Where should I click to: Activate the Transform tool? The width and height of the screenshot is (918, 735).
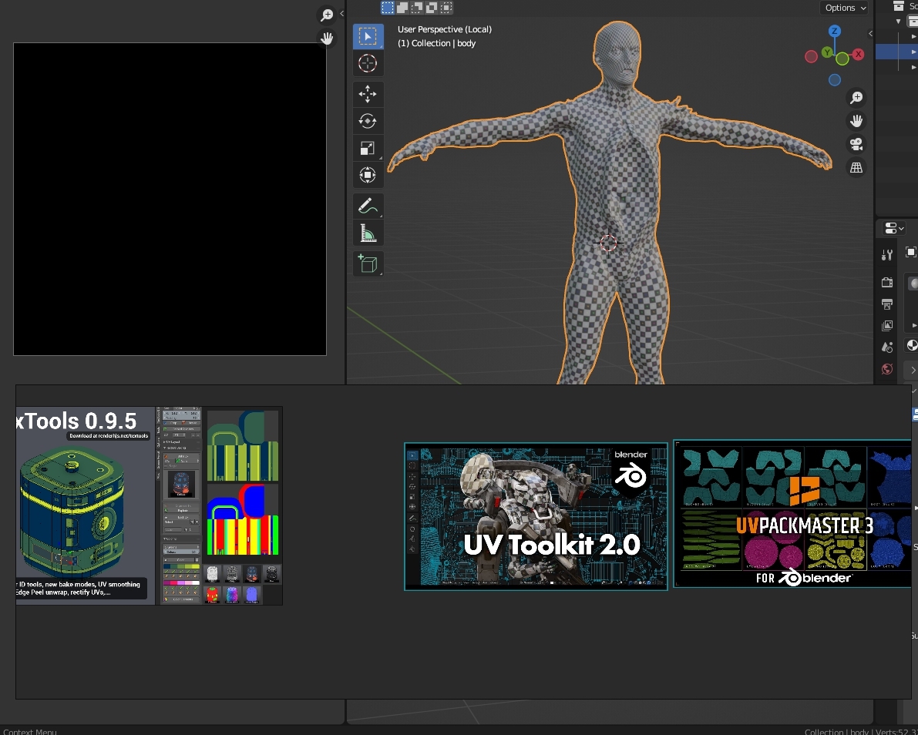tap(368, 175)
